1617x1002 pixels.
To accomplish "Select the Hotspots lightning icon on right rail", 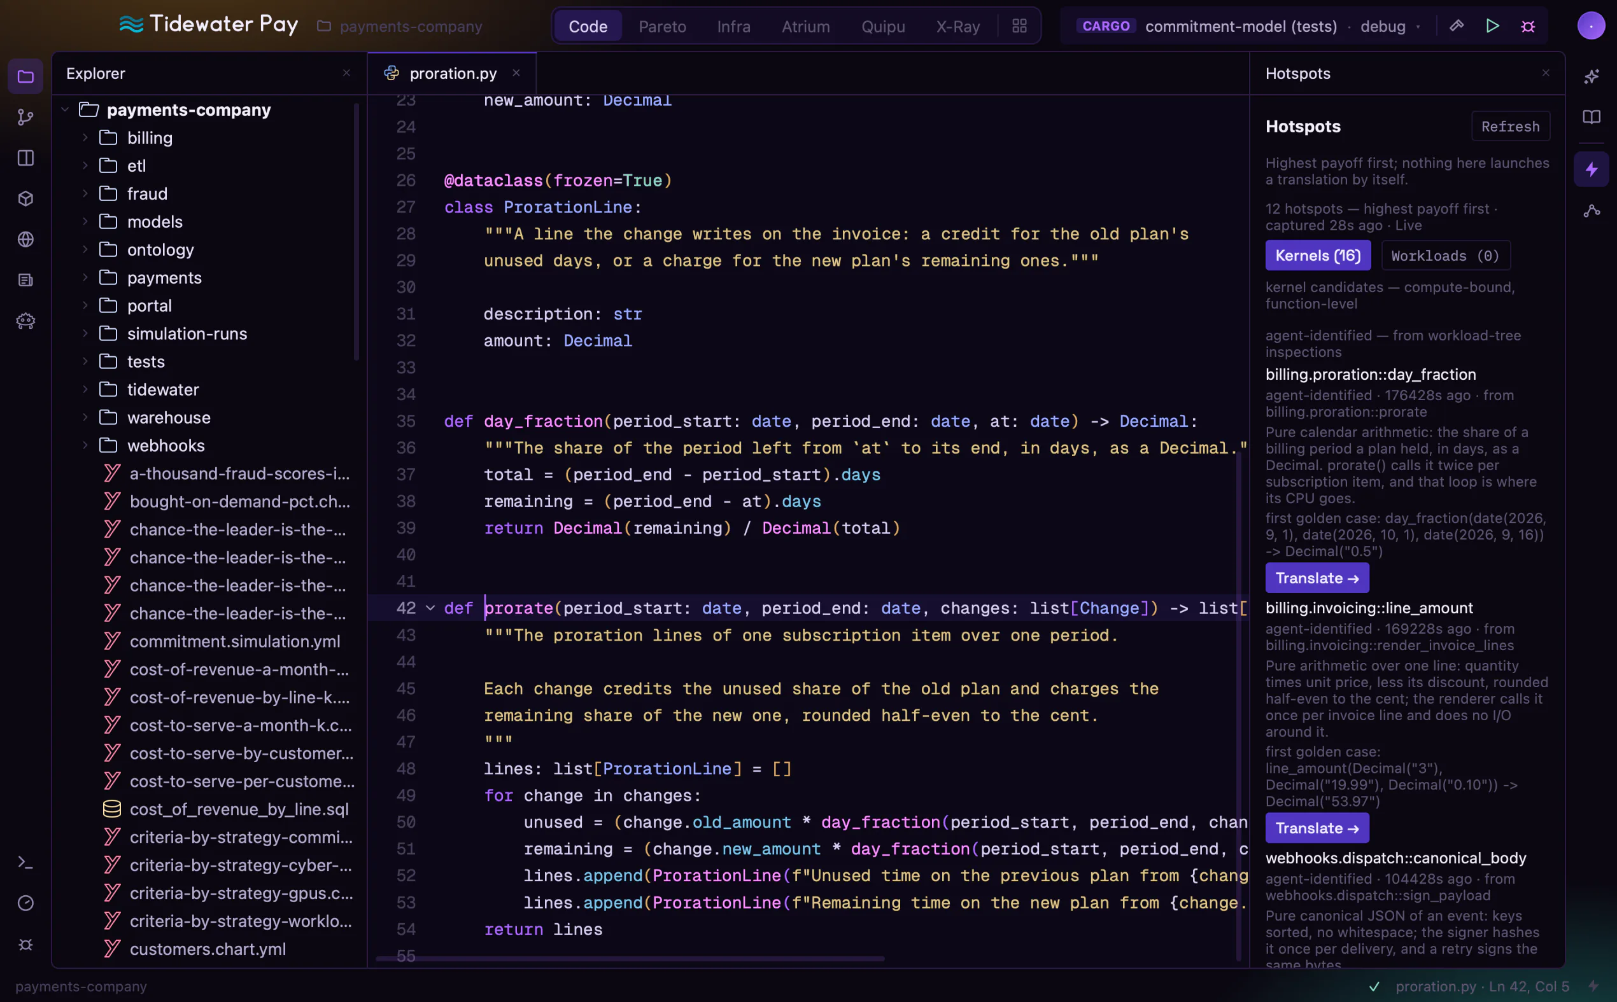I will (x=1591, y=170).
